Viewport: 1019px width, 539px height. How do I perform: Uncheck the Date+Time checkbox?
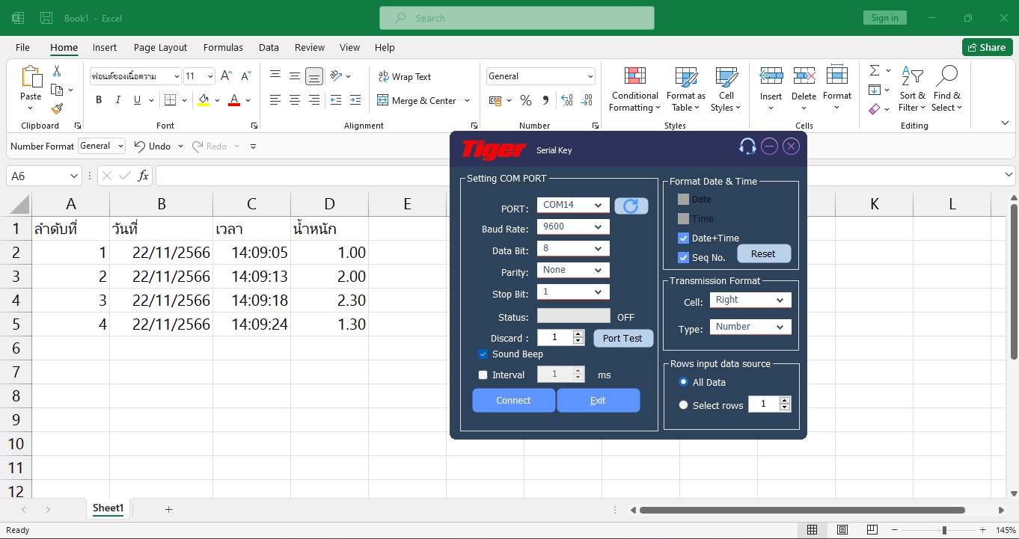click(x=683, y=238)
